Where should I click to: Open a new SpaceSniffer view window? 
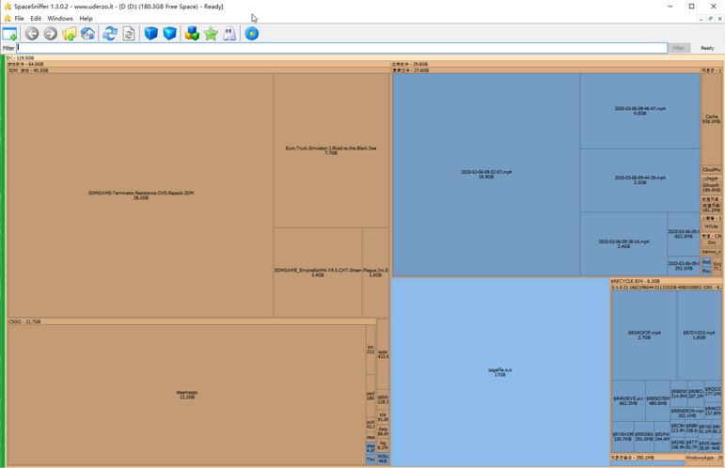[9, 34]
